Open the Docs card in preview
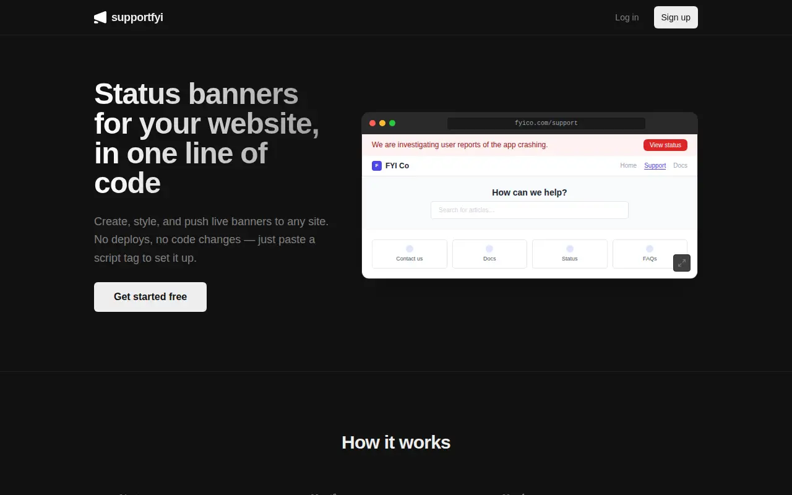The width and height of the screenshot is (792, 495). click(489, 254)
